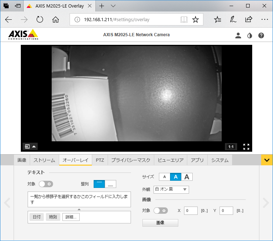The image size is (273, 241).
Task: Toggle the 画像 対象 switch
Action: (161, 211)
